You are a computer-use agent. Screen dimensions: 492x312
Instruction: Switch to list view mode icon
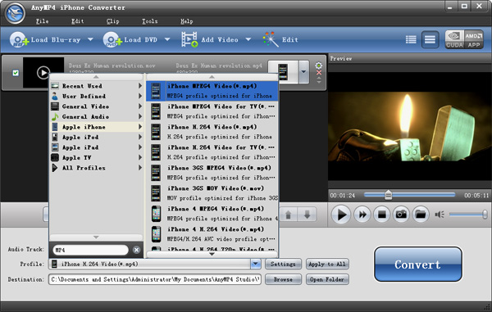coord(411,39)
